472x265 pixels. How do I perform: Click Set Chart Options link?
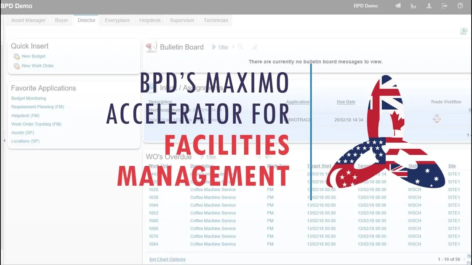point(167,259)
